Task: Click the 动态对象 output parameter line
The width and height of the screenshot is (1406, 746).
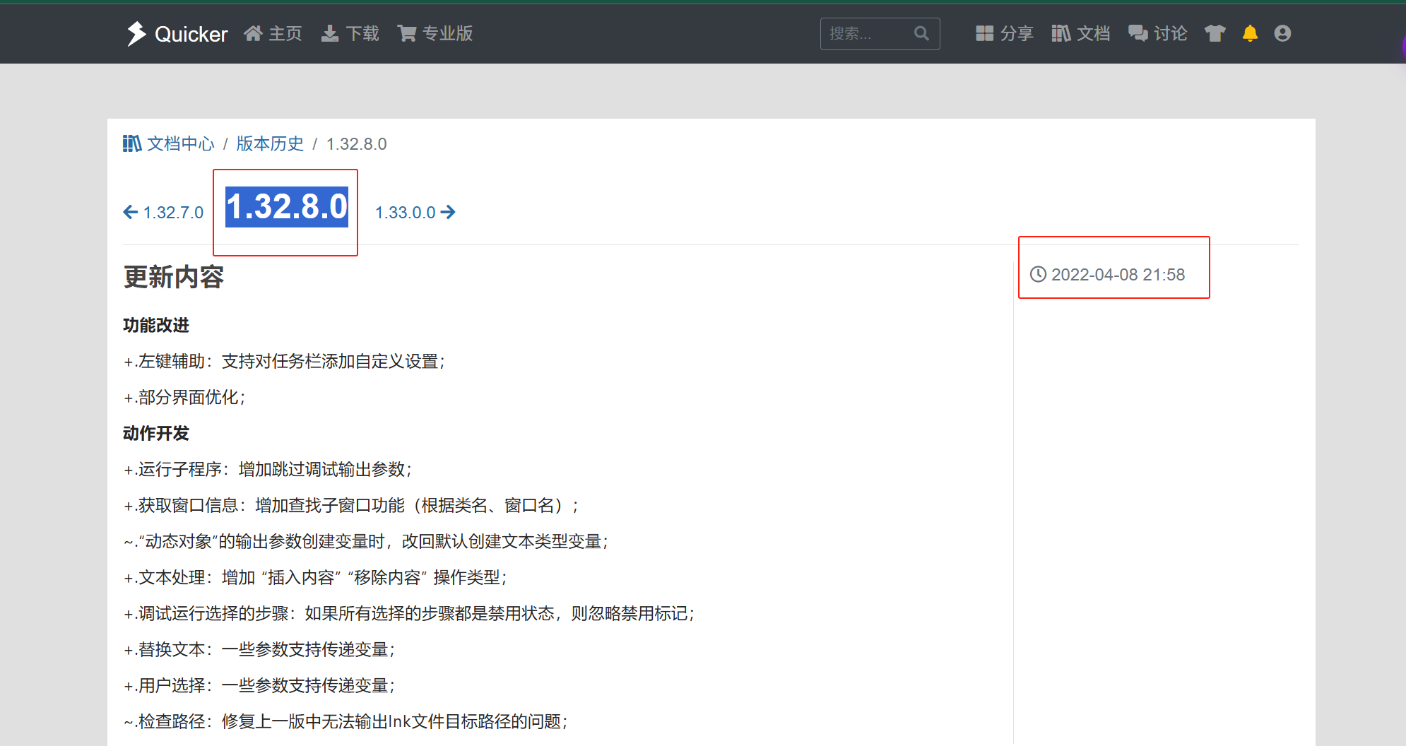Action: (366, 542)
